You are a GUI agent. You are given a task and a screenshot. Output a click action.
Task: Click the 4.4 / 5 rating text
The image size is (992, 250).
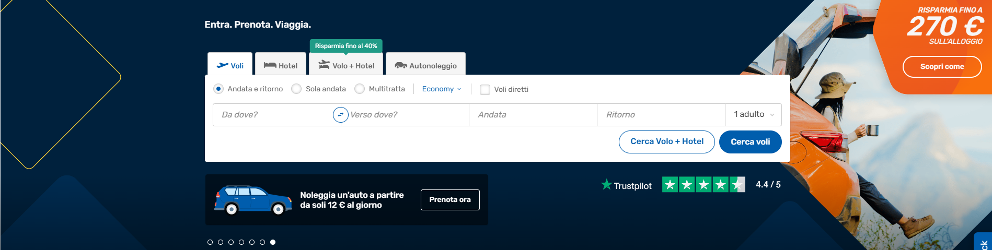point(768,185)
